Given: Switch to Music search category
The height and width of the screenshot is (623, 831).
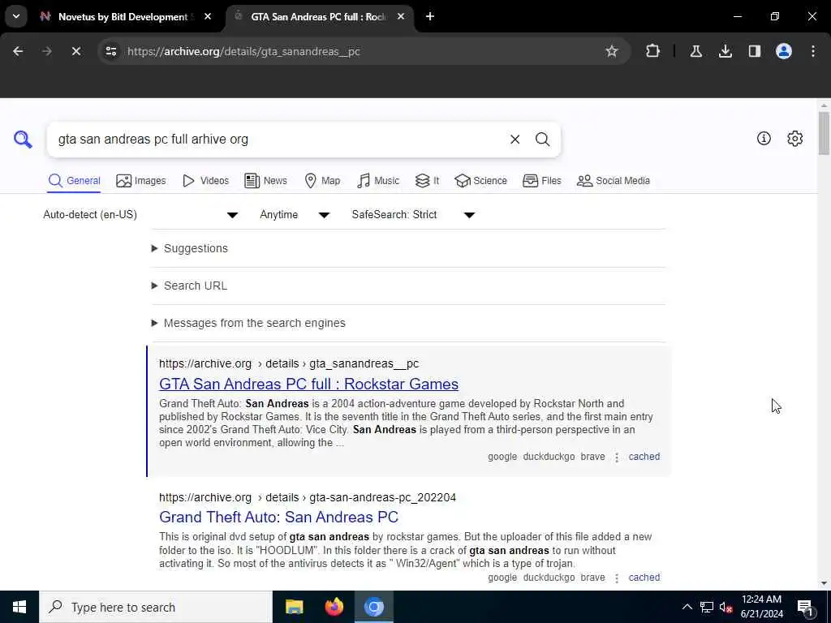Looking at the screenshot, I should tap(378, 181).
